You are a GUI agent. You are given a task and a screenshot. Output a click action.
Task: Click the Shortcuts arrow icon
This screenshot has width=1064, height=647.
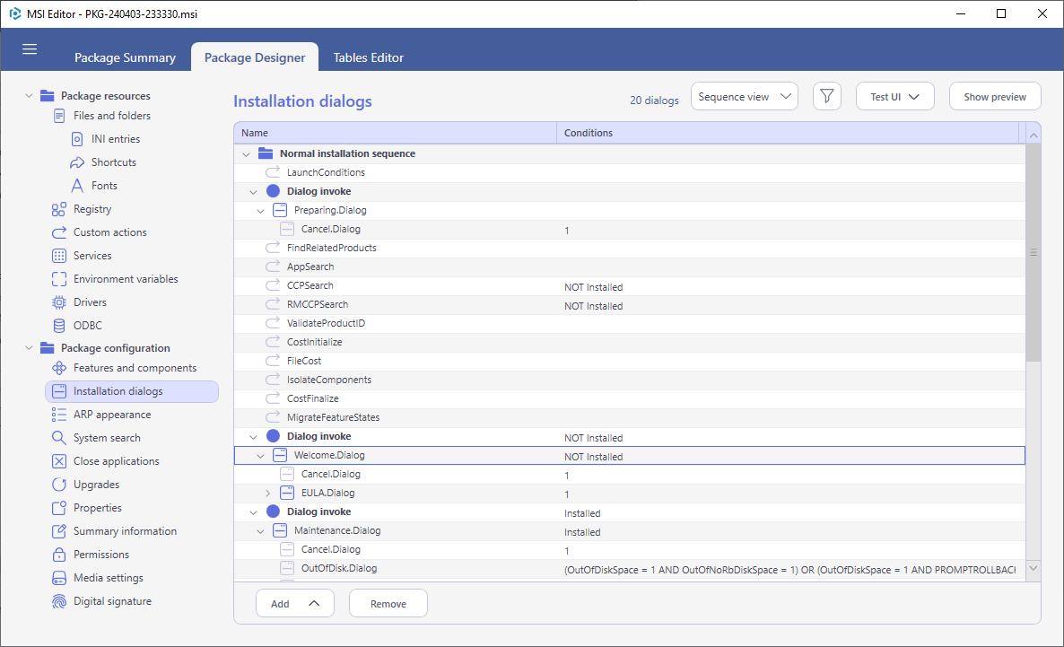pos(77,162)
